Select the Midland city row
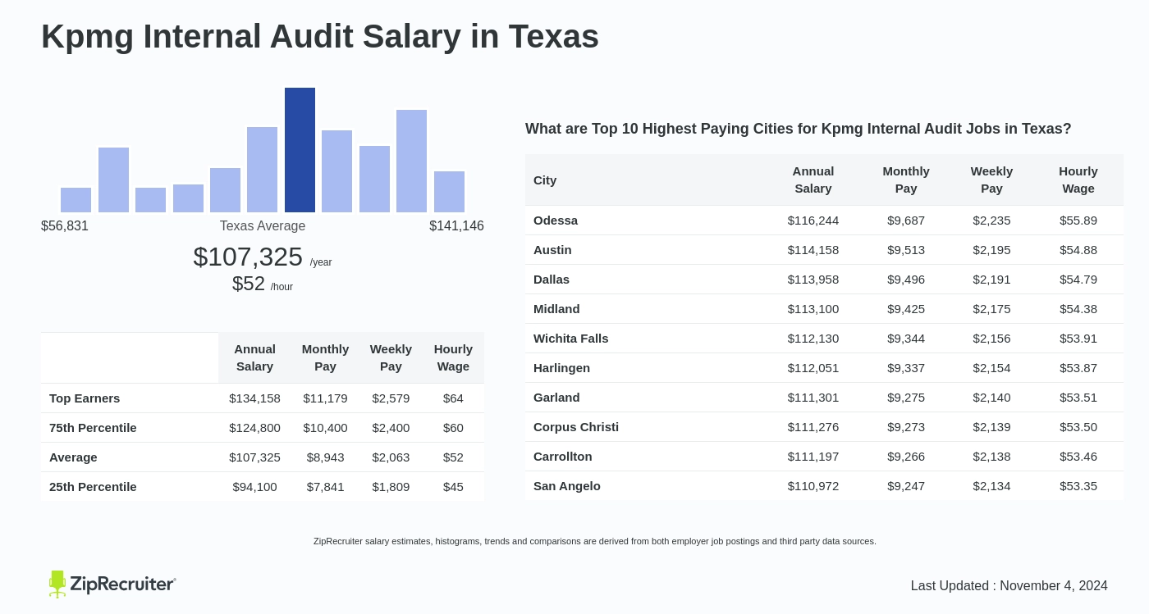The width and height of the screenshot is (1149, 614). click(825, 309)
